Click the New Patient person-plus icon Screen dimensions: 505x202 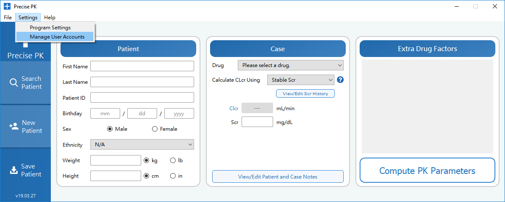(x=14, y=126)
